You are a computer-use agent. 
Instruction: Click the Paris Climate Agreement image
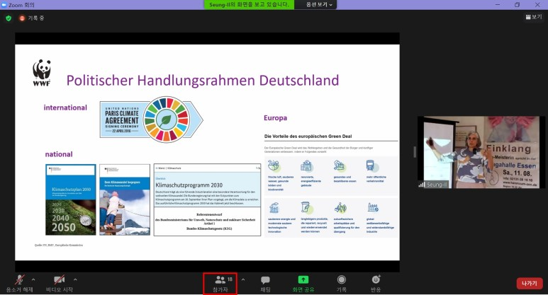coord(151,120)
